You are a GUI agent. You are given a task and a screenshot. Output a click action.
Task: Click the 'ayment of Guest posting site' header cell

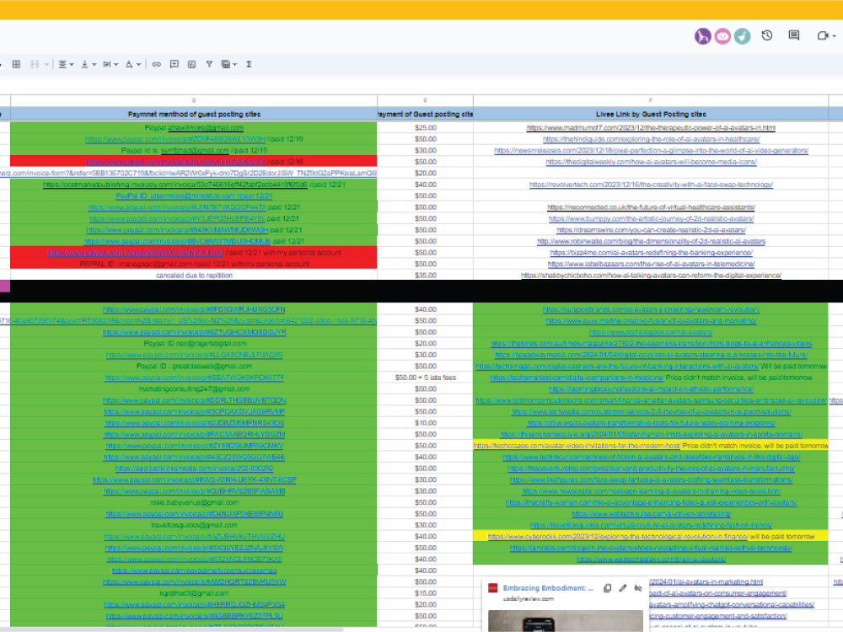coord(425,114)
